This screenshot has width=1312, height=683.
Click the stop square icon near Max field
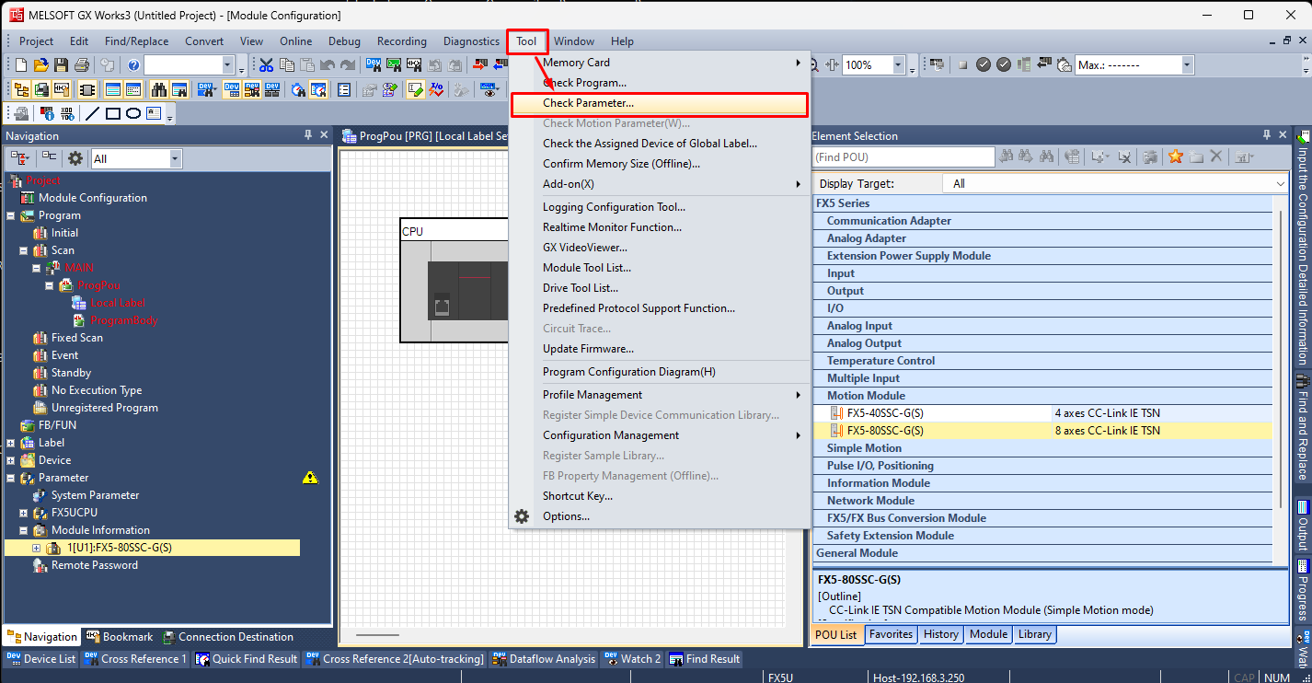click(x=963, y=65)
